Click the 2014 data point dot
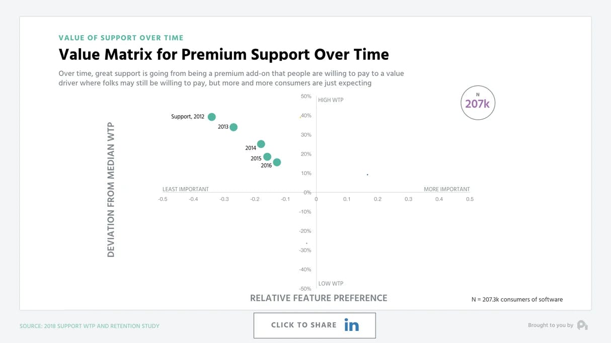This screenshot has height=343, width=611. [261, 144]
